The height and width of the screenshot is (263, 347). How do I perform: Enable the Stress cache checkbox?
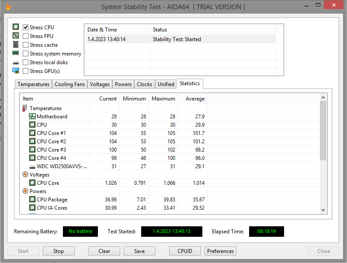[x=26, y=45]
